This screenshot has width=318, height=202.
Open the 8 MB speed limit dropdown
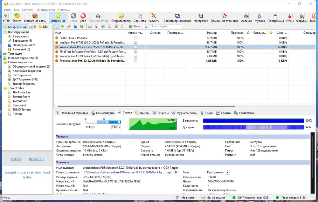116,127
